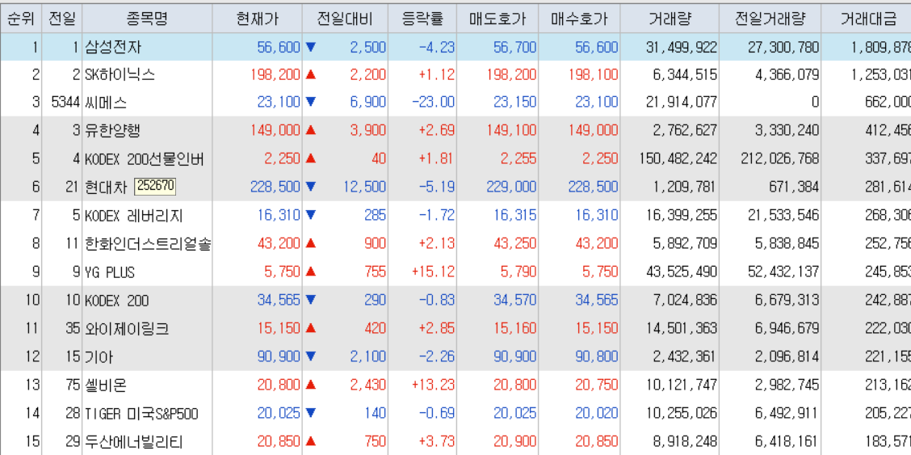911x455 pixels.
Task: Click the 전일거래량 column header
Action: click(770, 19)
